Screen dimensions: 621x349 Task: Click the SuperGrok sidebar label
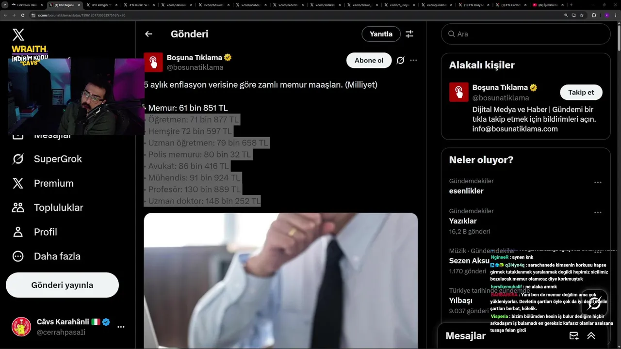coord(58,159)
